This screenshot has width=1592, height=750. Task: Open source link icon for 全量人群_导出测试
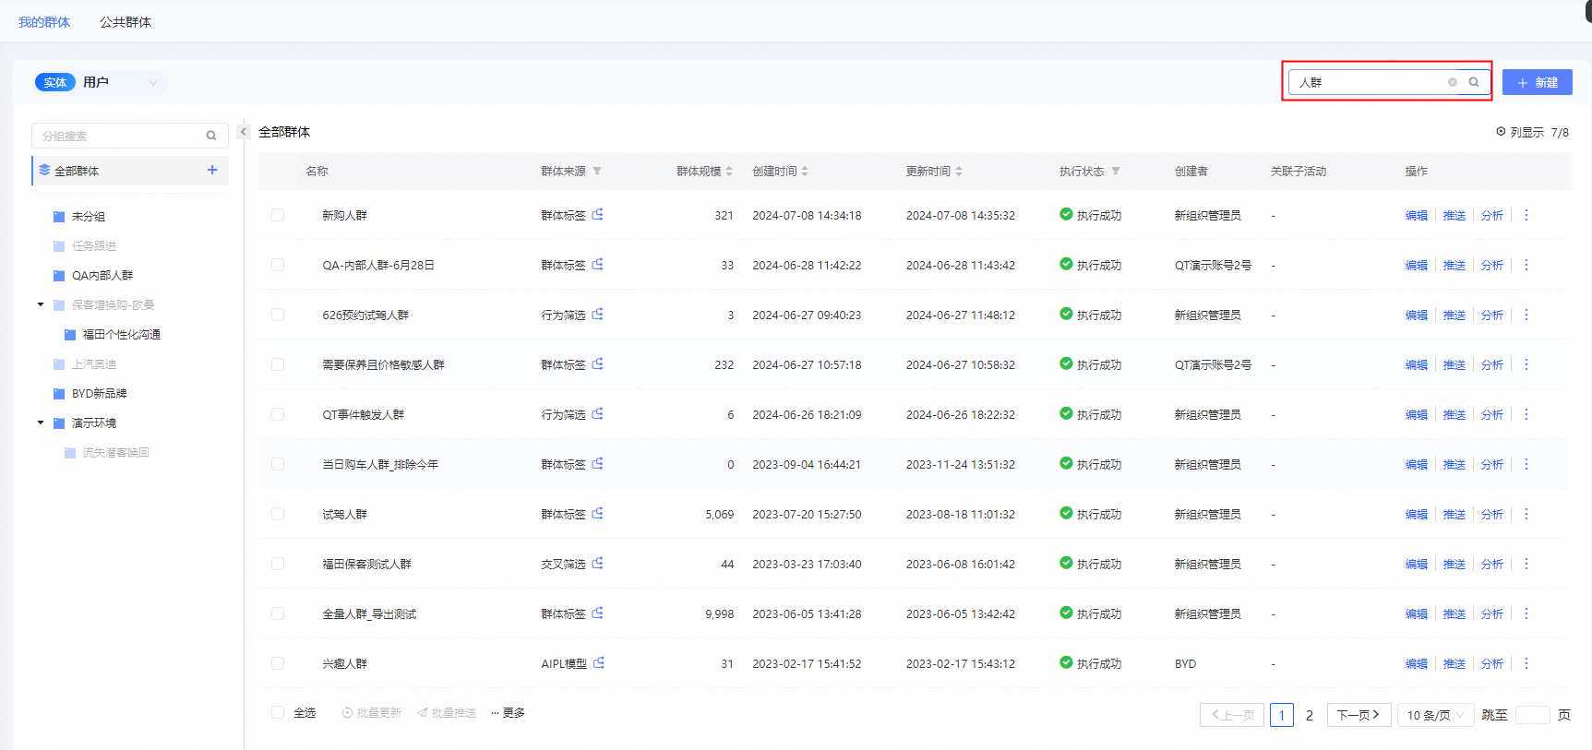598,613
